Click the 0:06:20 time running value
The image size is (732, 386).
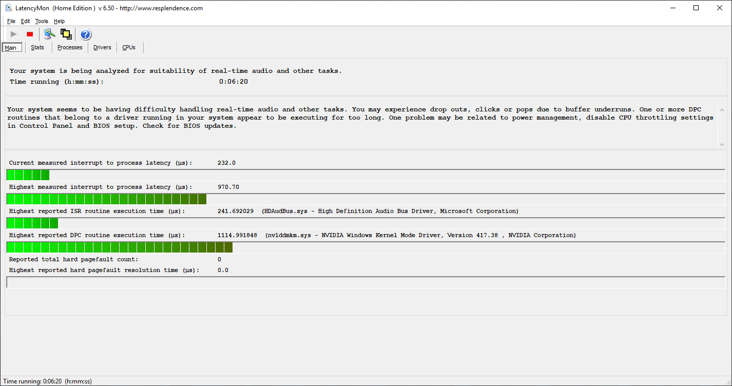[234, 82]
